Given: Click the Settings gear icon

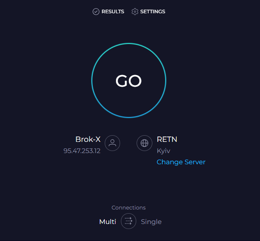Looking at the screenshot, I should coord(135,12).
